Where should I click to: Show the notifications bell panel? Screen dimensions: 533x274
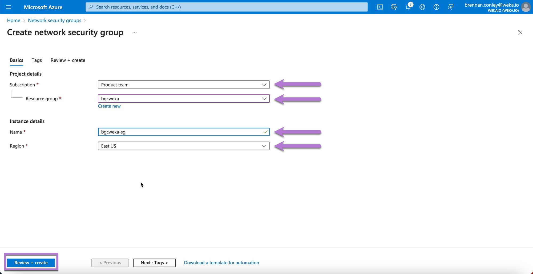408,7
